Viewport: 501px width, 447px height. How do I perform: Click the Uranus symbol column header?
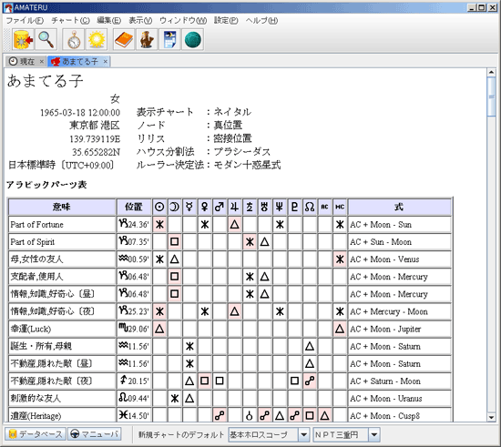coord(264,207)
